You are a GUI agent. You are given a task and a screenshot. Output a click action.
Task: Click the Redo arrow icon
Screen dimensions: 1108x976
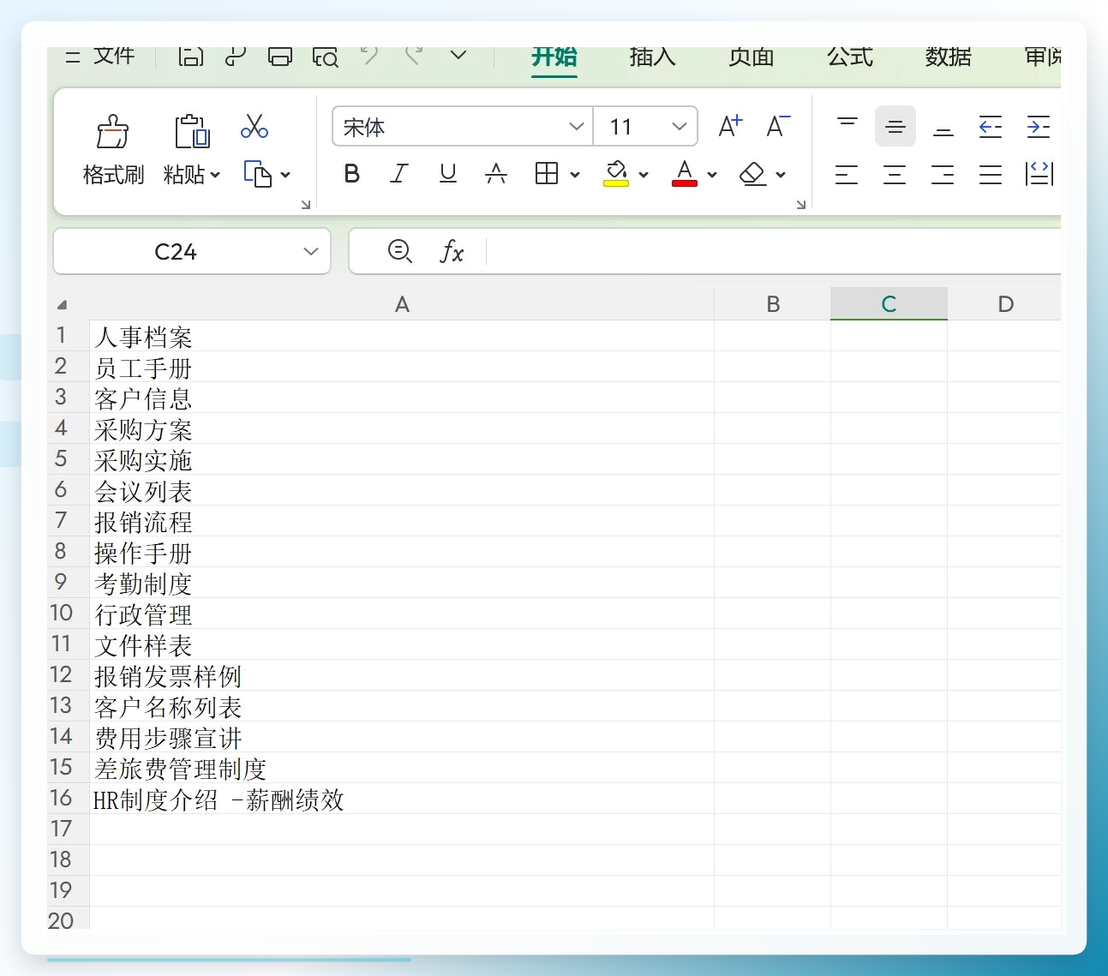click(x=414, y=57)
